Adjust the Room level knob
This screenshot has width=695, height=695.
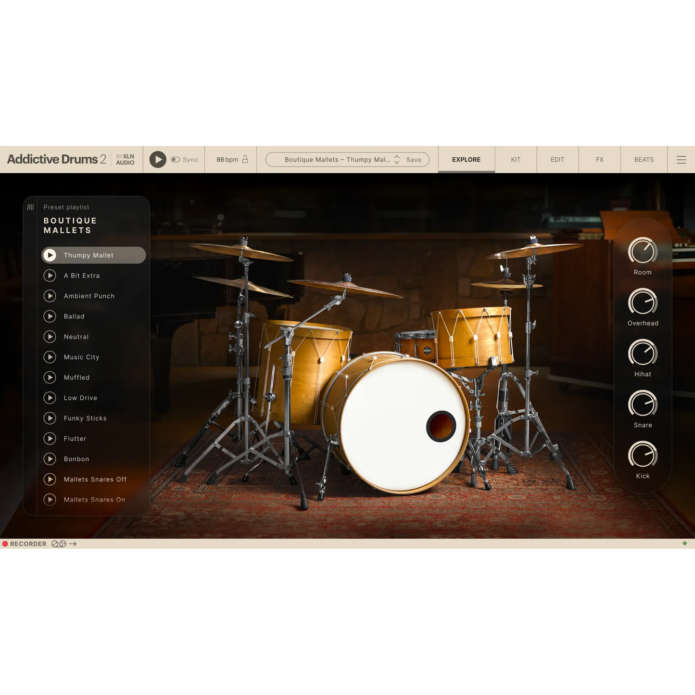point(643,252)
